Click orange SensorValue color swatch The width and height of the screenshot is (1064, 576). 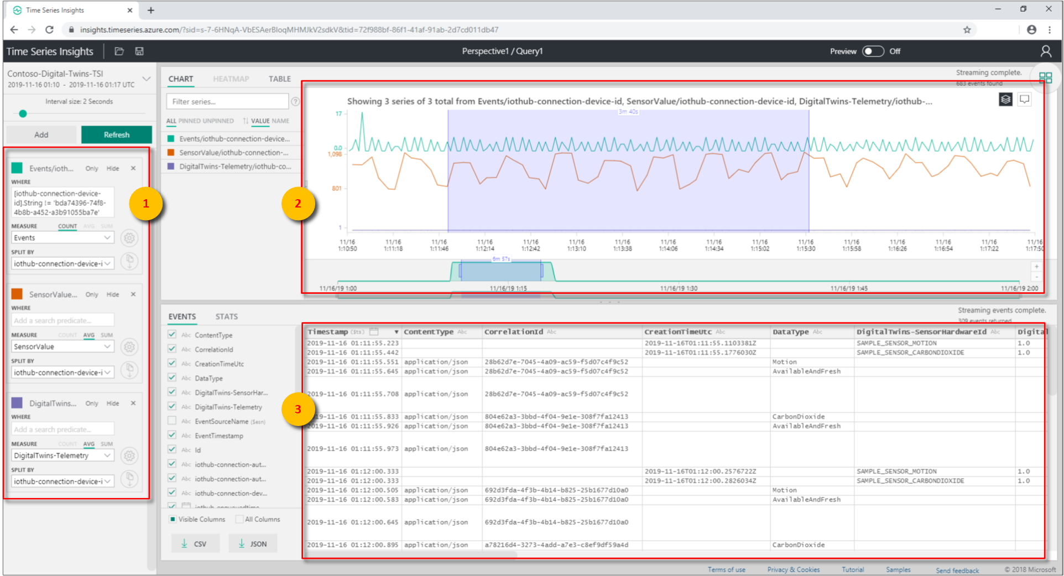[17, 294]
